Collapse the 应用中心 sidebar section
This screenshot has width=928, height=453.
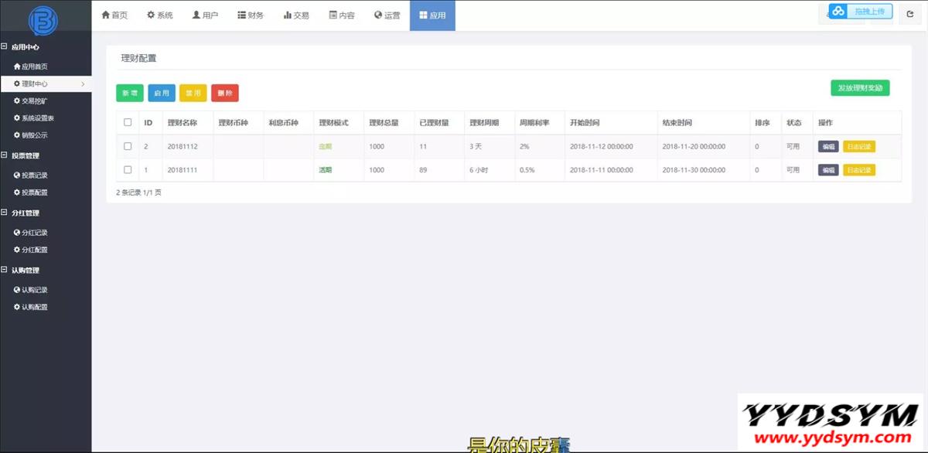click(x=5, y=47)
